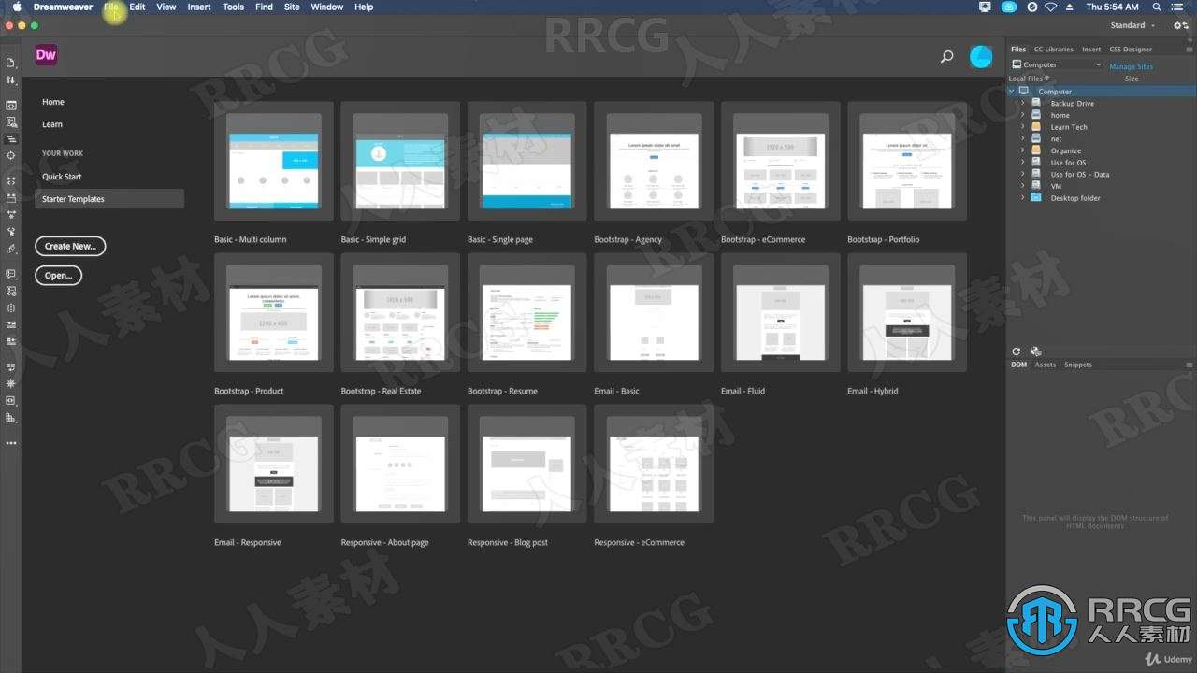Click the eject icon in menu bar

point(1070,7)
